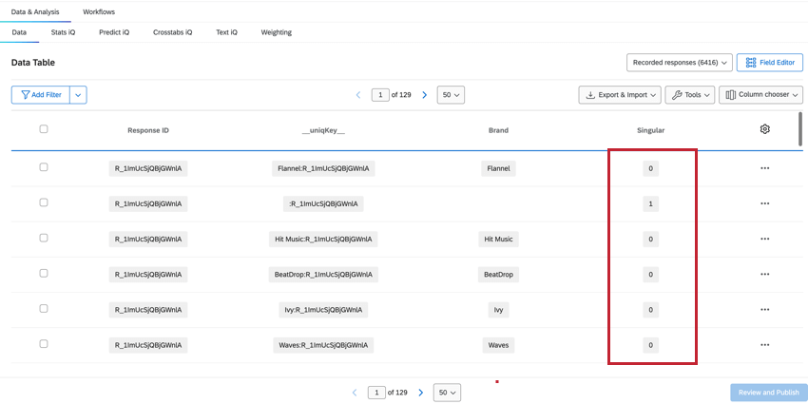Open row actions menu for Flannel row
The image size is (808, 404).
pos(764,168)
